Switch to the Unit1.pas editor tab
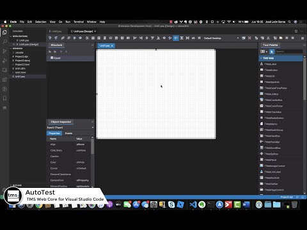The height and width of the screenshot is (230, 307). point(56,31)
